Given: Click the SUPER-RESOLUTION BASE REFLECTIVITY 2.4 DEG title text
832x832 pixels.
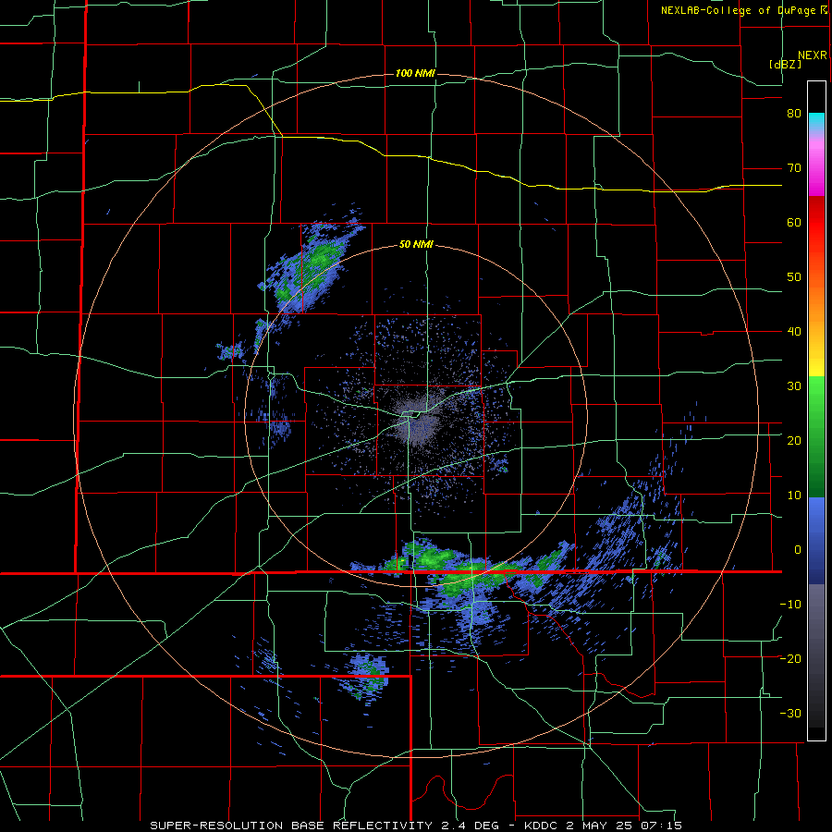Looking at the screenshot, I should [324, 826].
